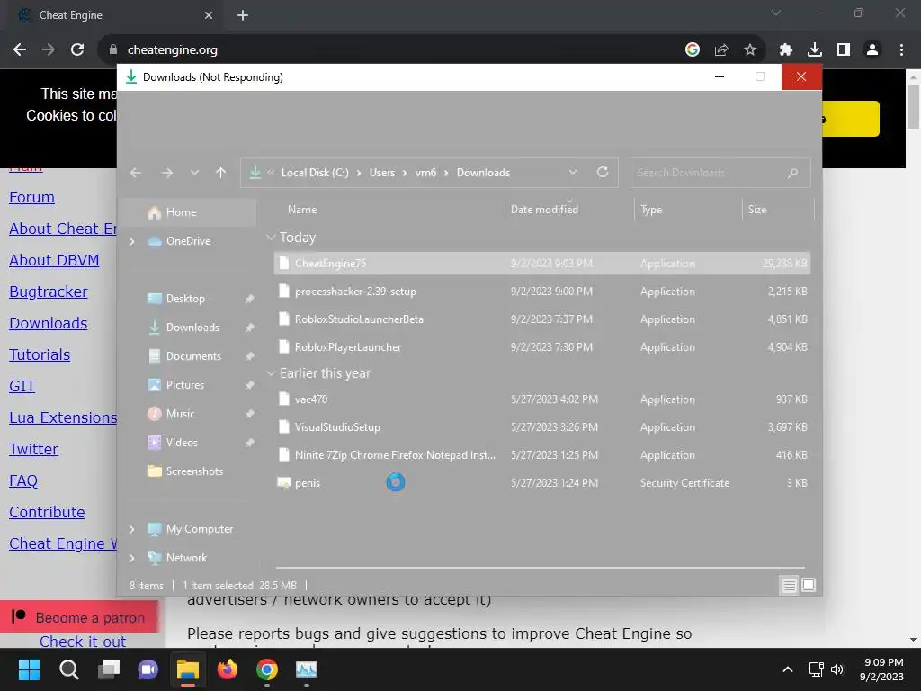Close the Cheat Engine tab
The height and width of the screenshot is (691, 921).
point(209,15)
